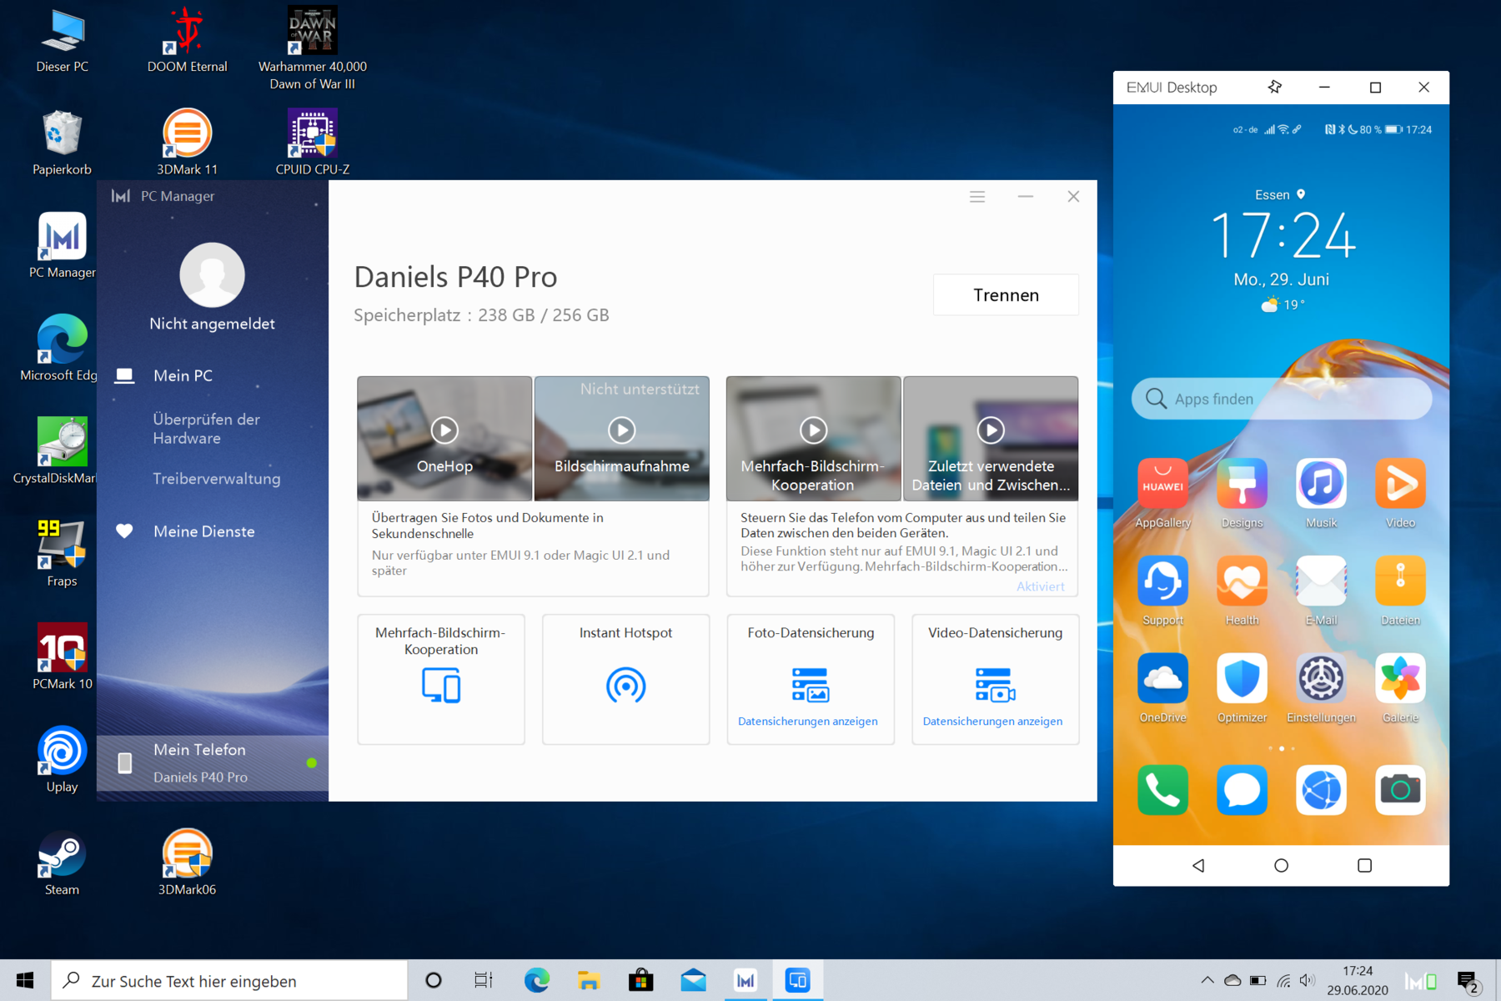Open Fraps desktop shortcut
1501x1001 pixels.
[62, 554]
